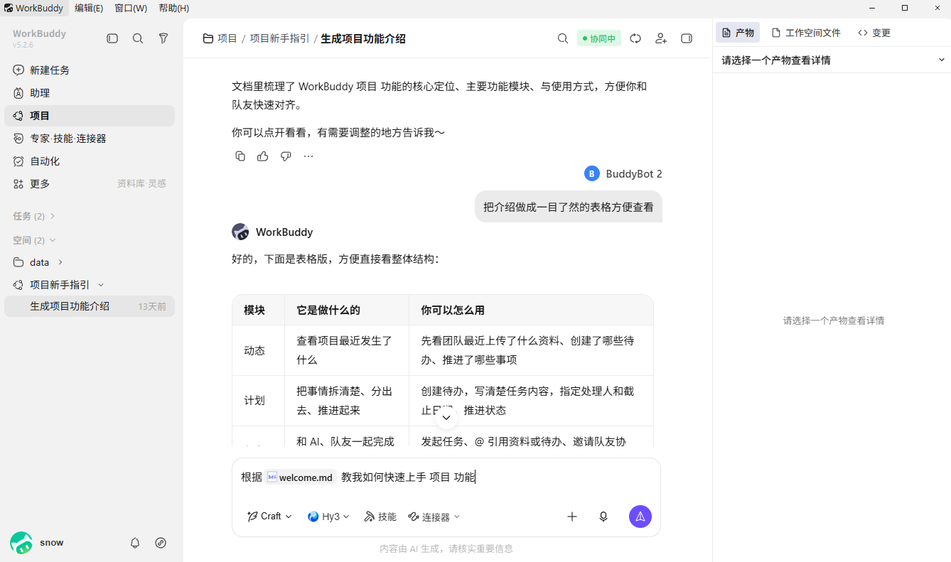
Task: Go to 项目新手指引 breadcrumb
Action: point(279,38)
